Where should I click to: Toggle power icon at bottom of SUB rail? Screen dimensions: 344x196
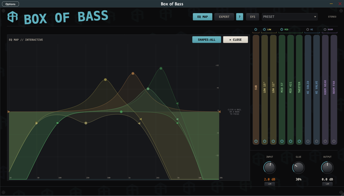click(x=256, y=141)
